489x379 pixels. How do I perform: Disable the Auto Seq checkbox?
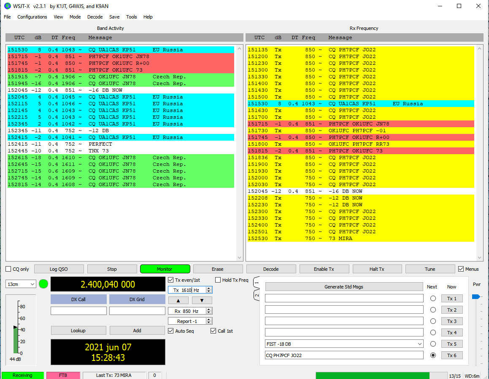coord(170,331)
